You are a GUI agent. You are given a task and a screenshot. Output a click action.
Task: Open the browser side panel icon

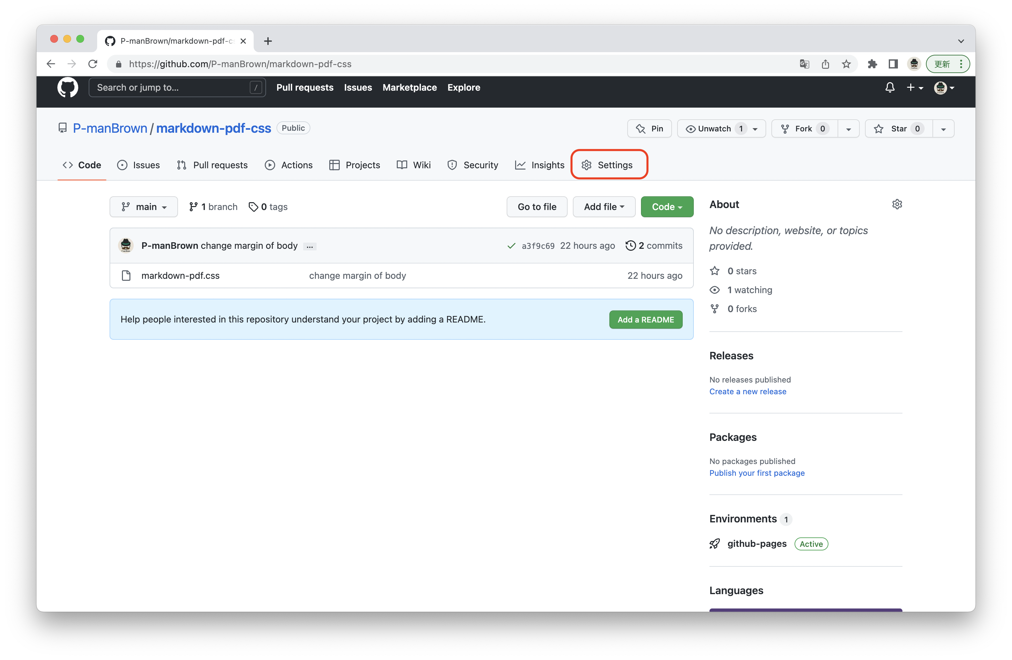(893, 64)
